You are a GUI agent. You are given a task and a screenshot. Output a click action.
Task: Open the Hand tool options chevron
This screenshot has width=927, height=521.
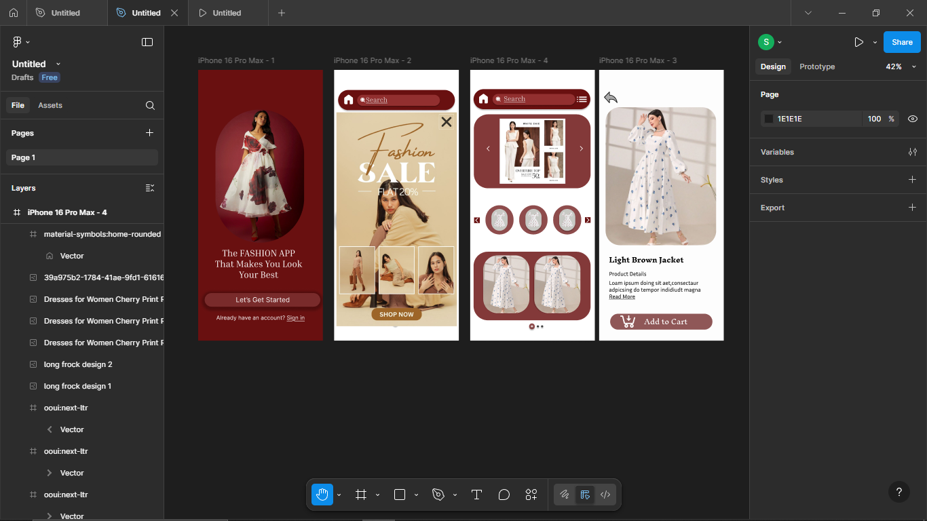(339, 495)
